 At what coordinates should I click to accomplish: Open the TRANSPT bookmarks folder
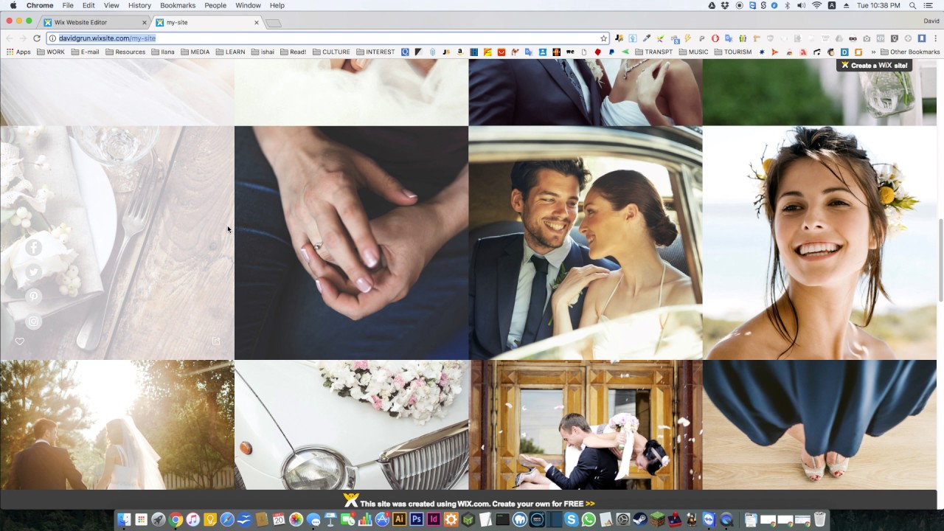pyautogui.click(x=653, y=52)
